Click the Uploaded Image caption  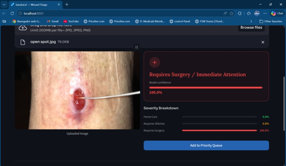(x=77, y=134)
